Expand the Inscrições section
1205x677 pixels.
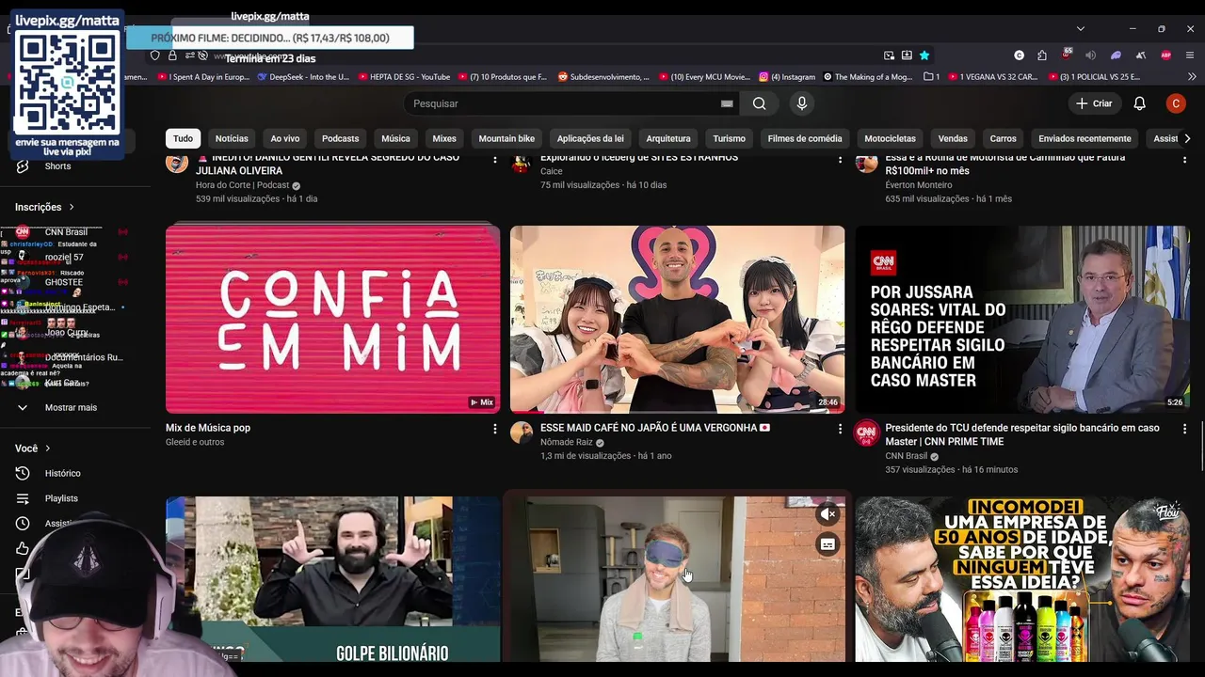click(44, 207)
